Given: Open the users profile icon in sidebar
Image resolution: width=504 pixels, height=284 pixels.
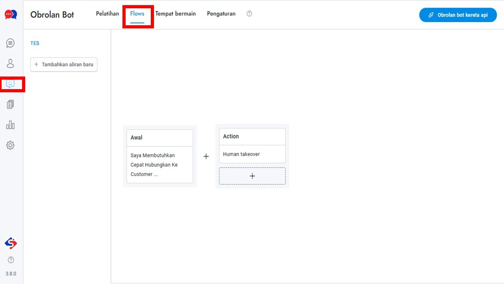Looking at the screenshot, I should click(11, 64).
